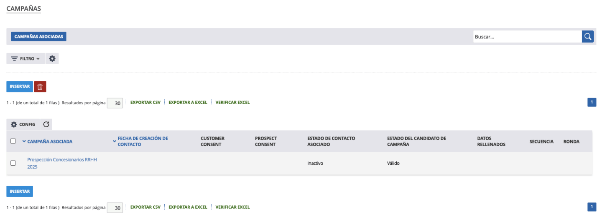Click the top results-per-page field
This screenshot has width=602, height=217.
click(x=115, y=103)
